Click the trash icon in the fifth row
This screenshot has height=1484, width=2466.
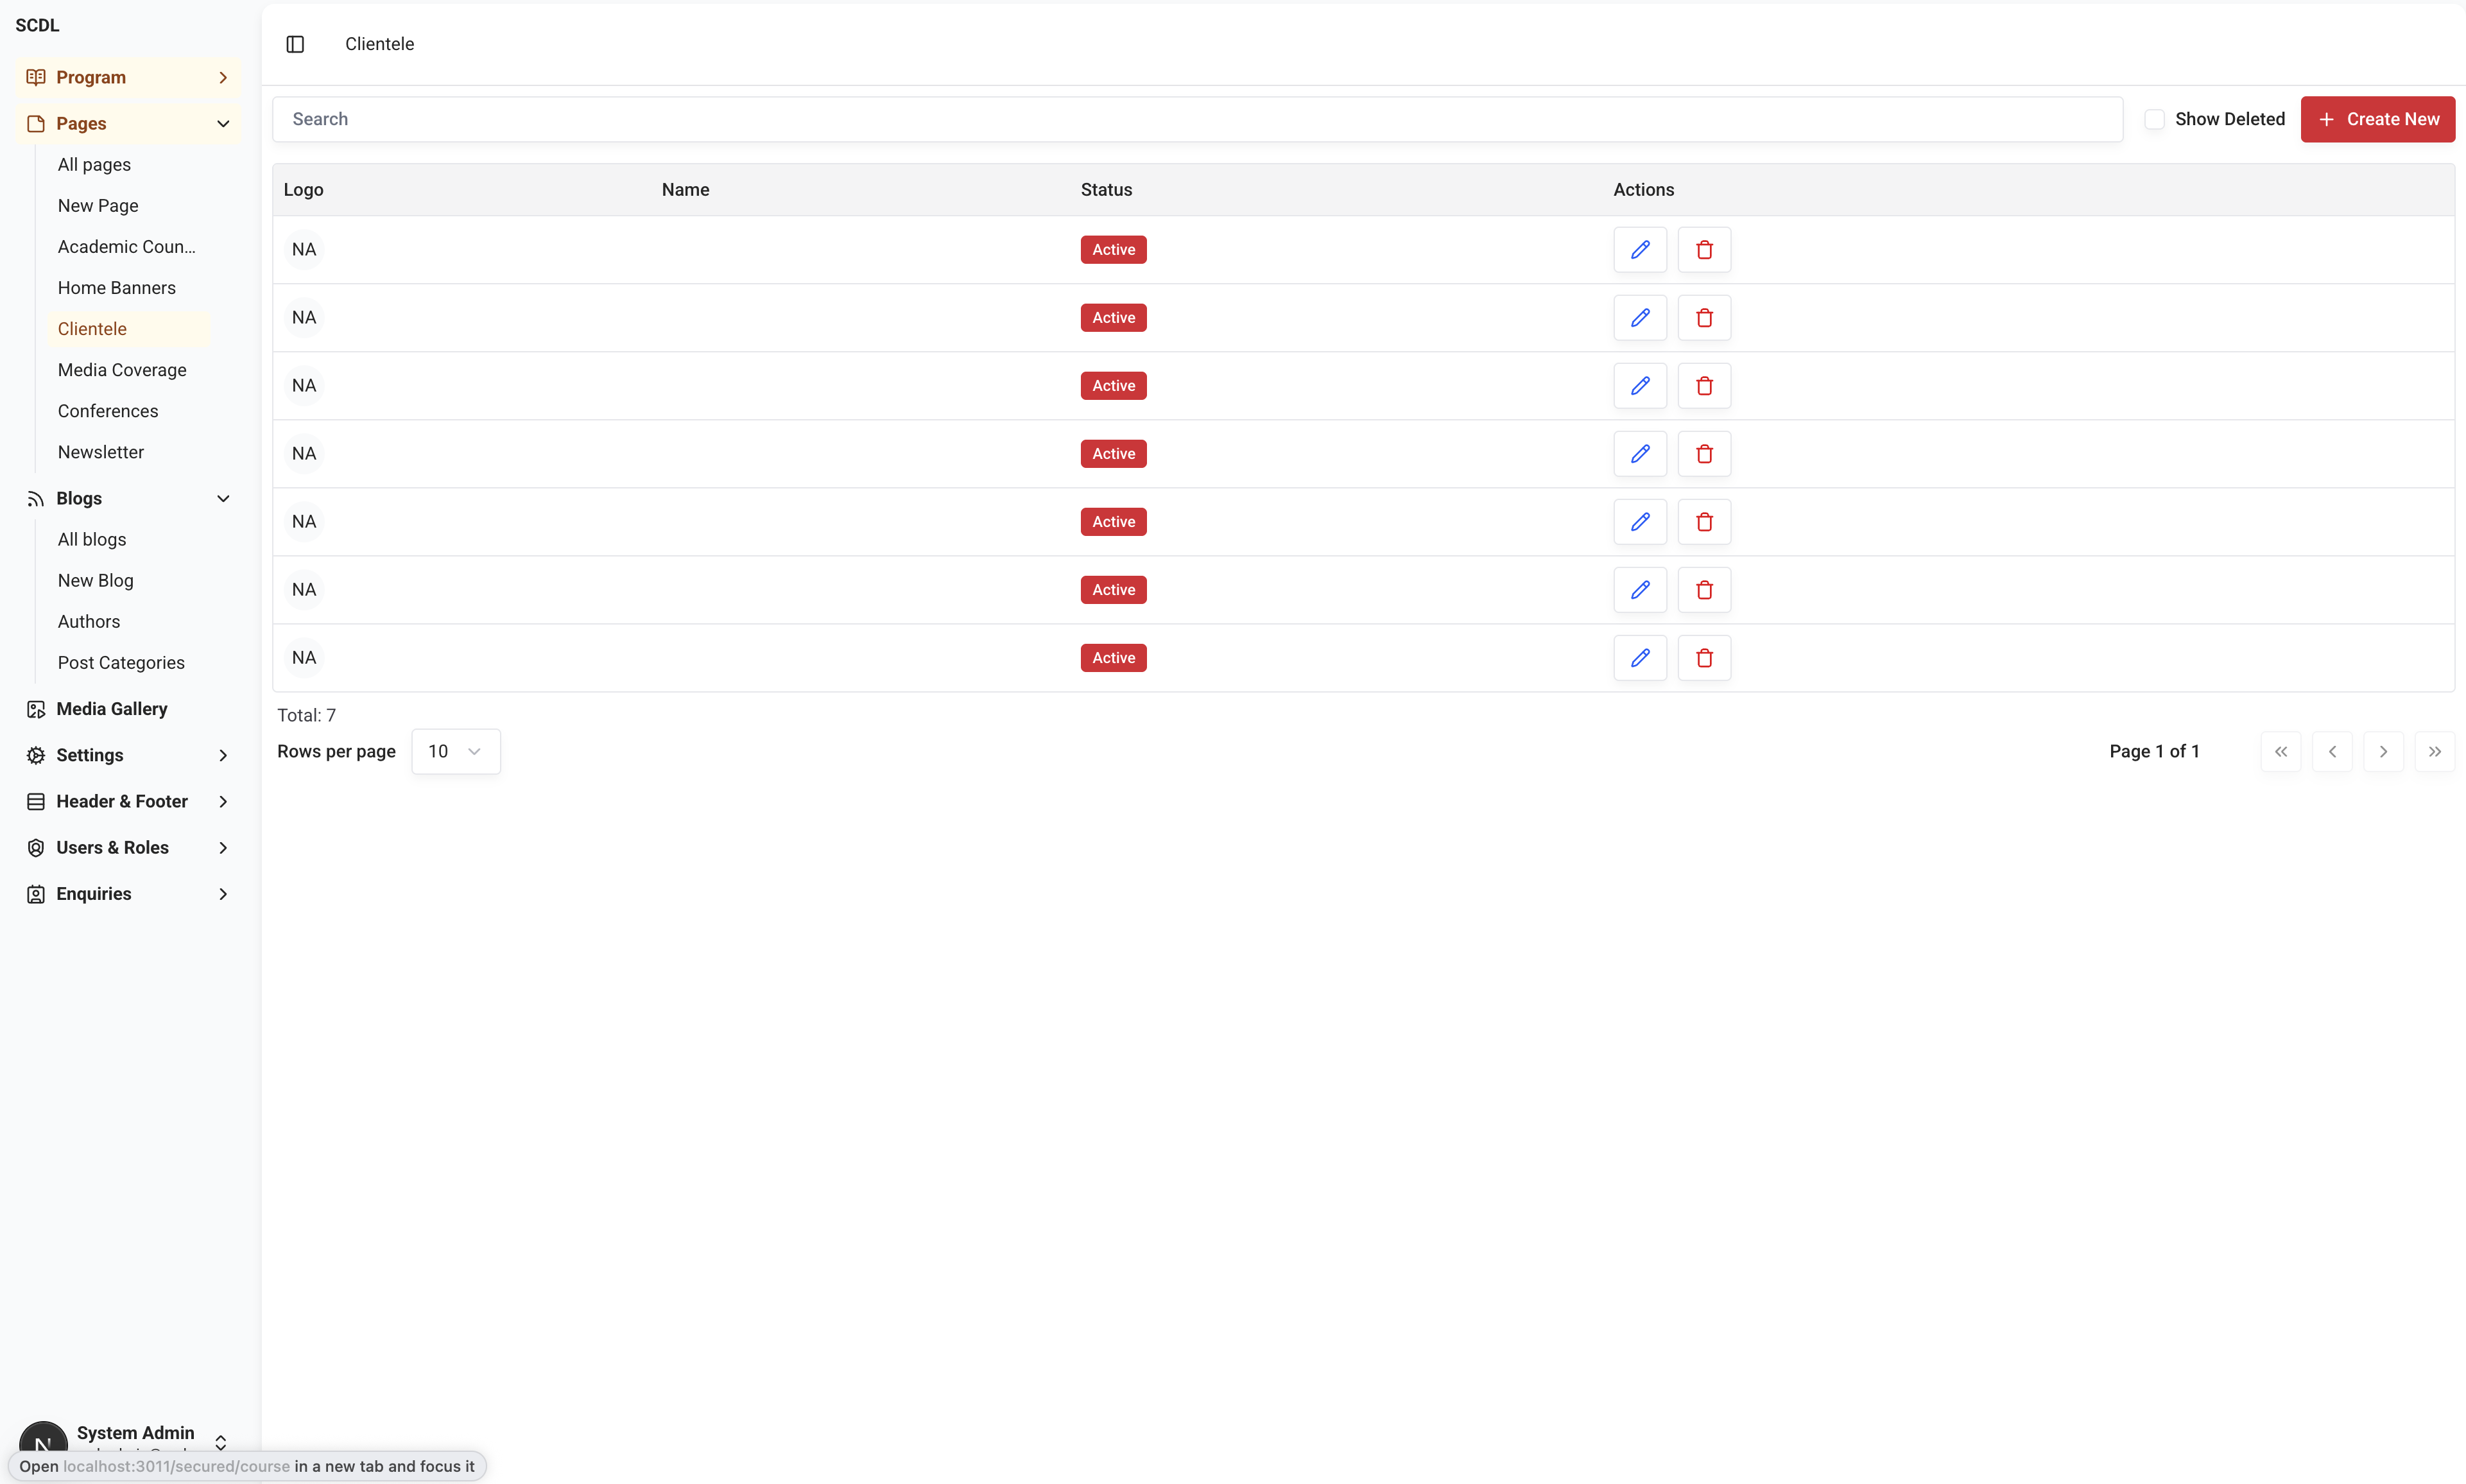(1704, 522)
